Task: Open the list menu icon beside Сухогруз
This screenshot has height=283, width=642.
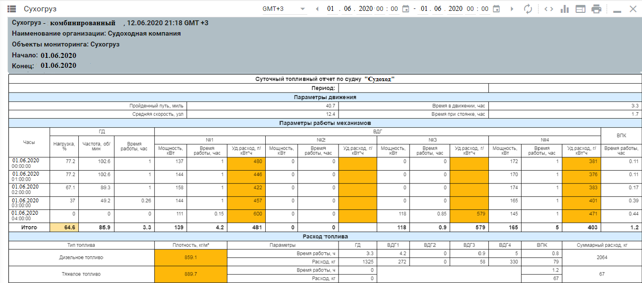Action: coord(11,9)
